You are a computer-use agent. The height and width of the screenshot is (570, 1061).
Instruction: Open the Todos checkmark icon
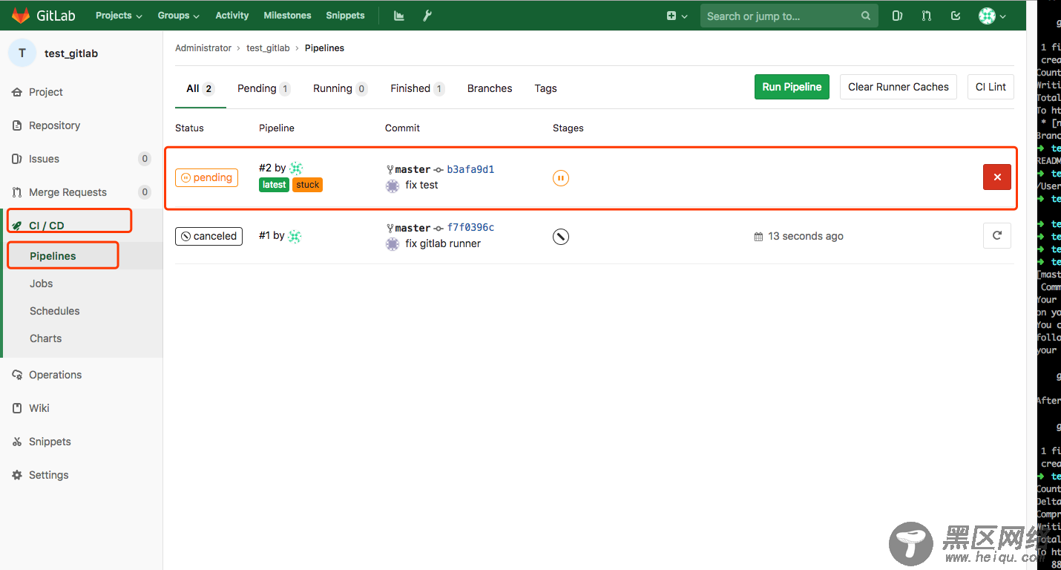click(x=956, y=16)
